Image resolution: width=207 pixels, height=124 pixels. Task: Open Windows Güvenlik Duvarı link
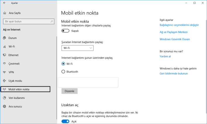point(175,39)
